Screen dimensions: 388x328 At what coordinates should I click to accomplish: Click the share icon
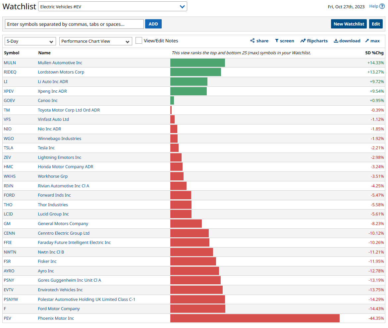[252, 40]
